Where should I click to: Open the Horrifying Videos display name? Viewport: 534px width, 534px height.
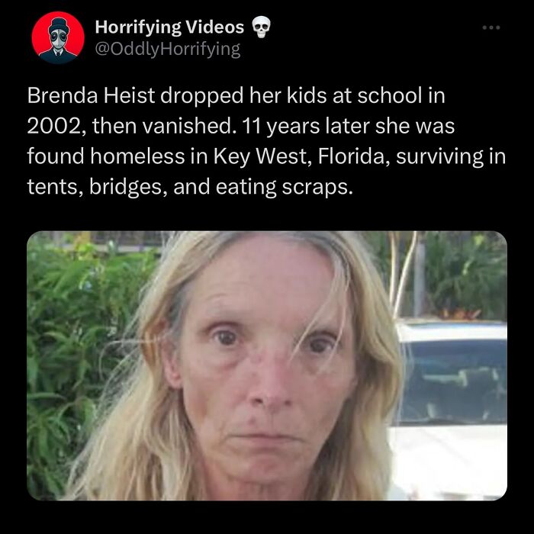[169, 27]
